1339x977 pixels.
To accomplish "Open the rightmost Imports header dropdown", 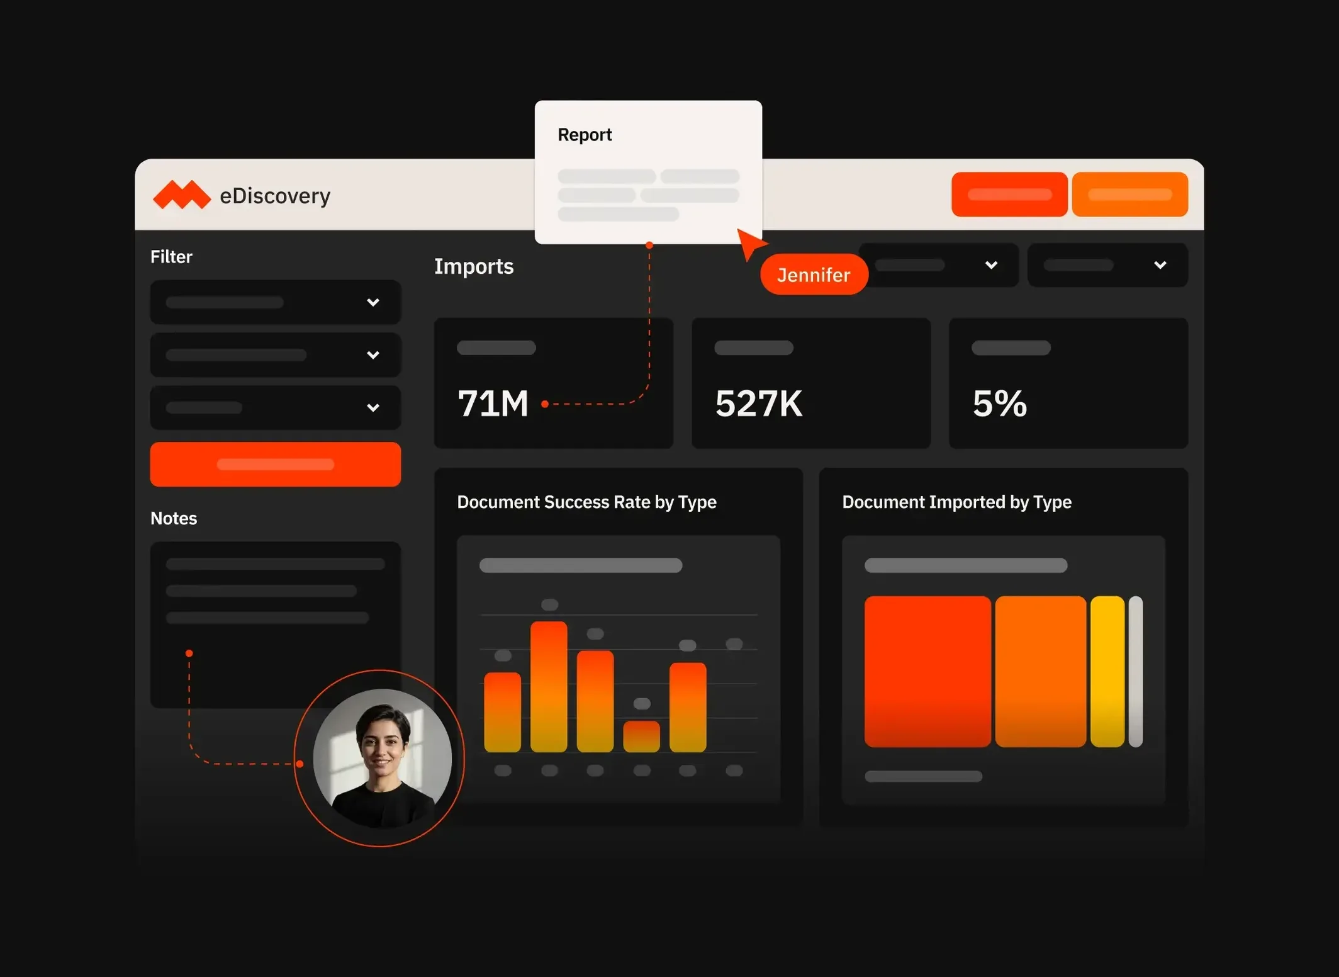I will 1107,265.
